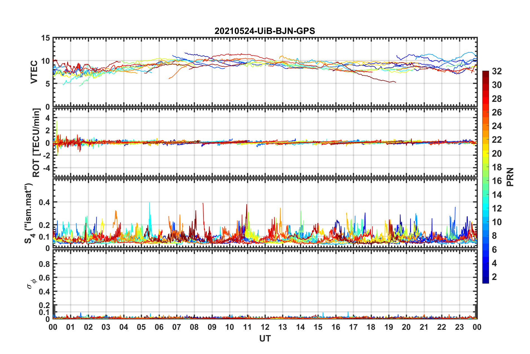The image size is (530, 354).
Task: Click x-axis tick label 15
Action: click(x=318, y=327)
